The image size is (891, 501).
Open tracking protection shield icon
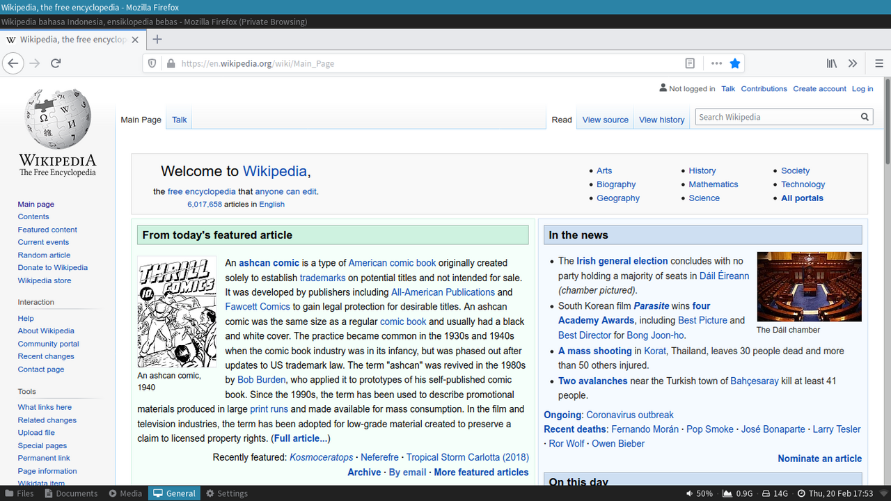[152, 63]
